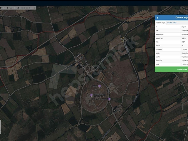Click the Parsel value 20
This screenshot has height=141, width=188.
pyautogui.click(x=182, y=46)
